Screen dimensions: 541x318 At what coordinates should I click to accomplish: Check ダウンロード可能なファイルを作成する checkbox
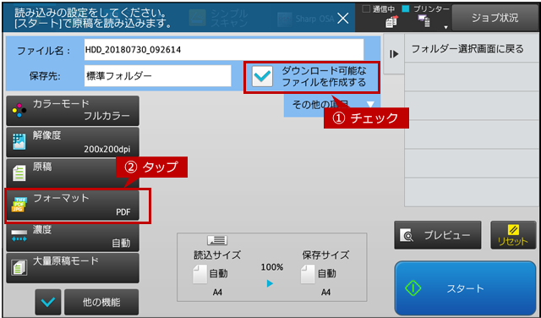point(263,77)
